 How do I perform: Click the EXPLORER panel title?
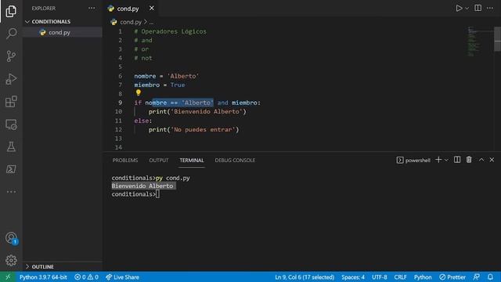[x=44, y=9]
